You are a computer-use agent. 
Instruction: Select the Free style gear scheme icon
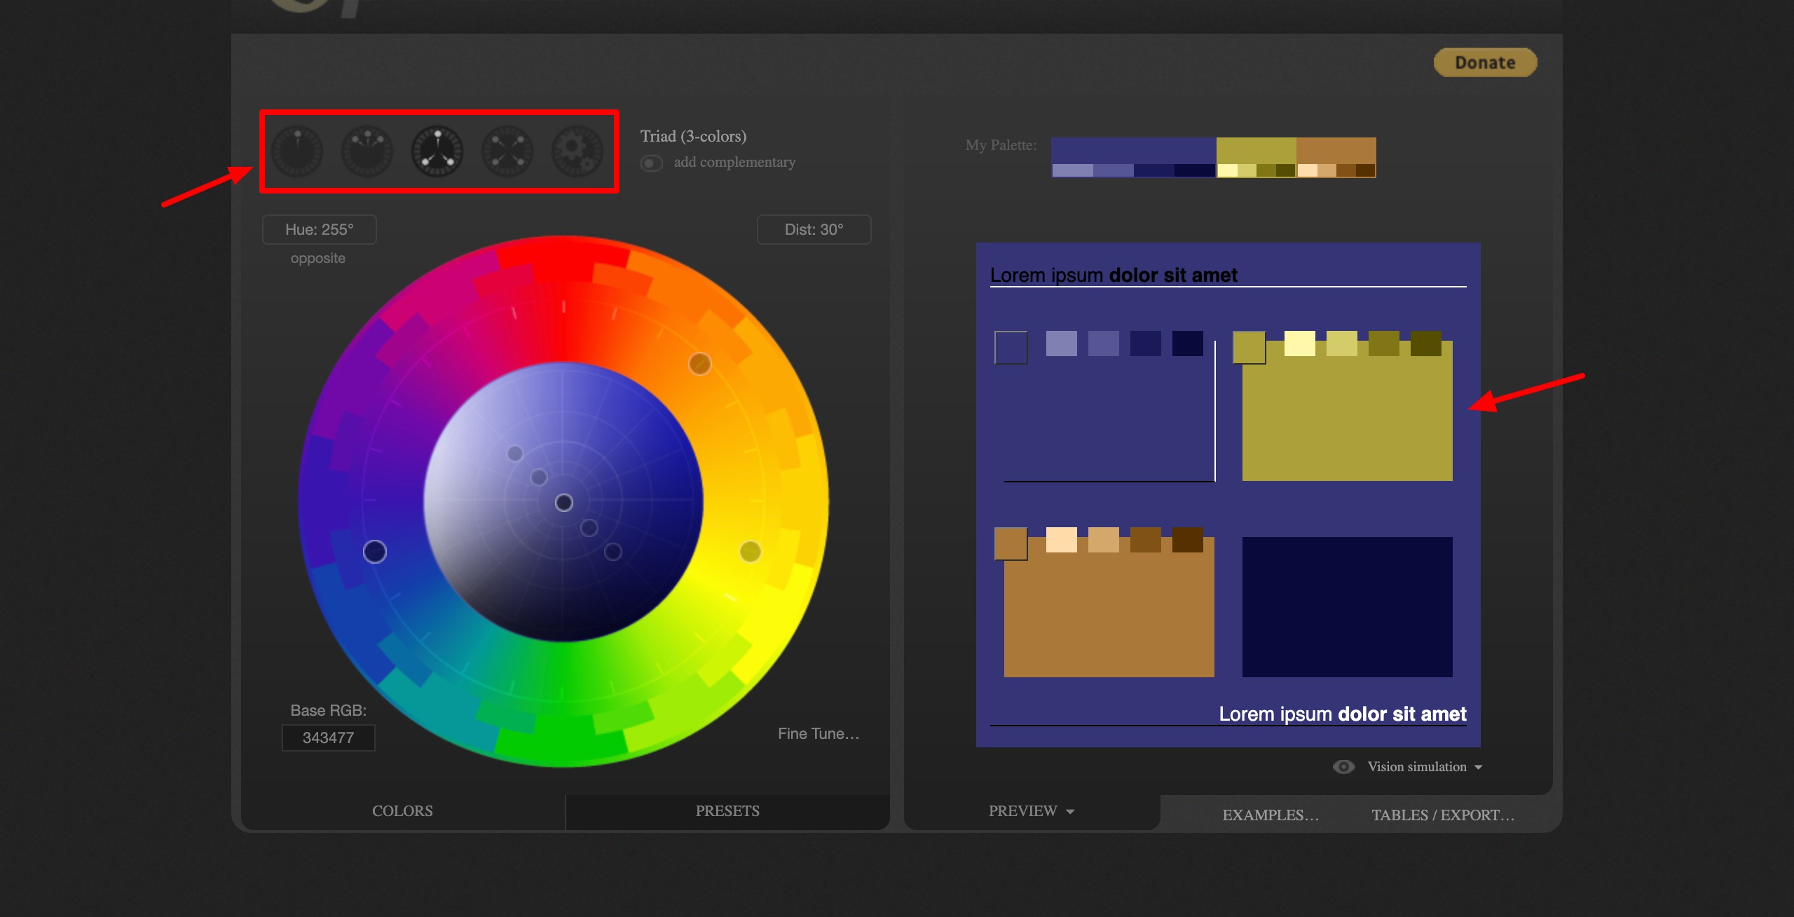pos(577,151)
